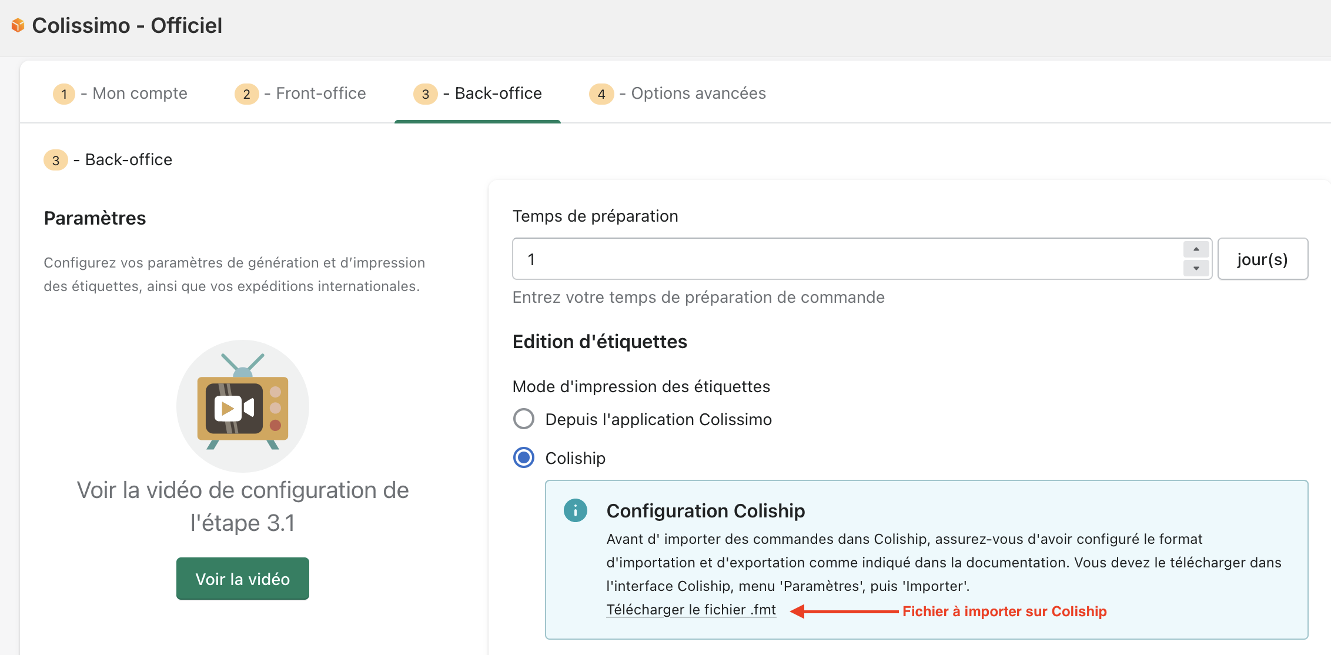This screenshot has width=1331, height=655.
Task: Click the jour(s) unit label box
Action: pos(1262,259)
